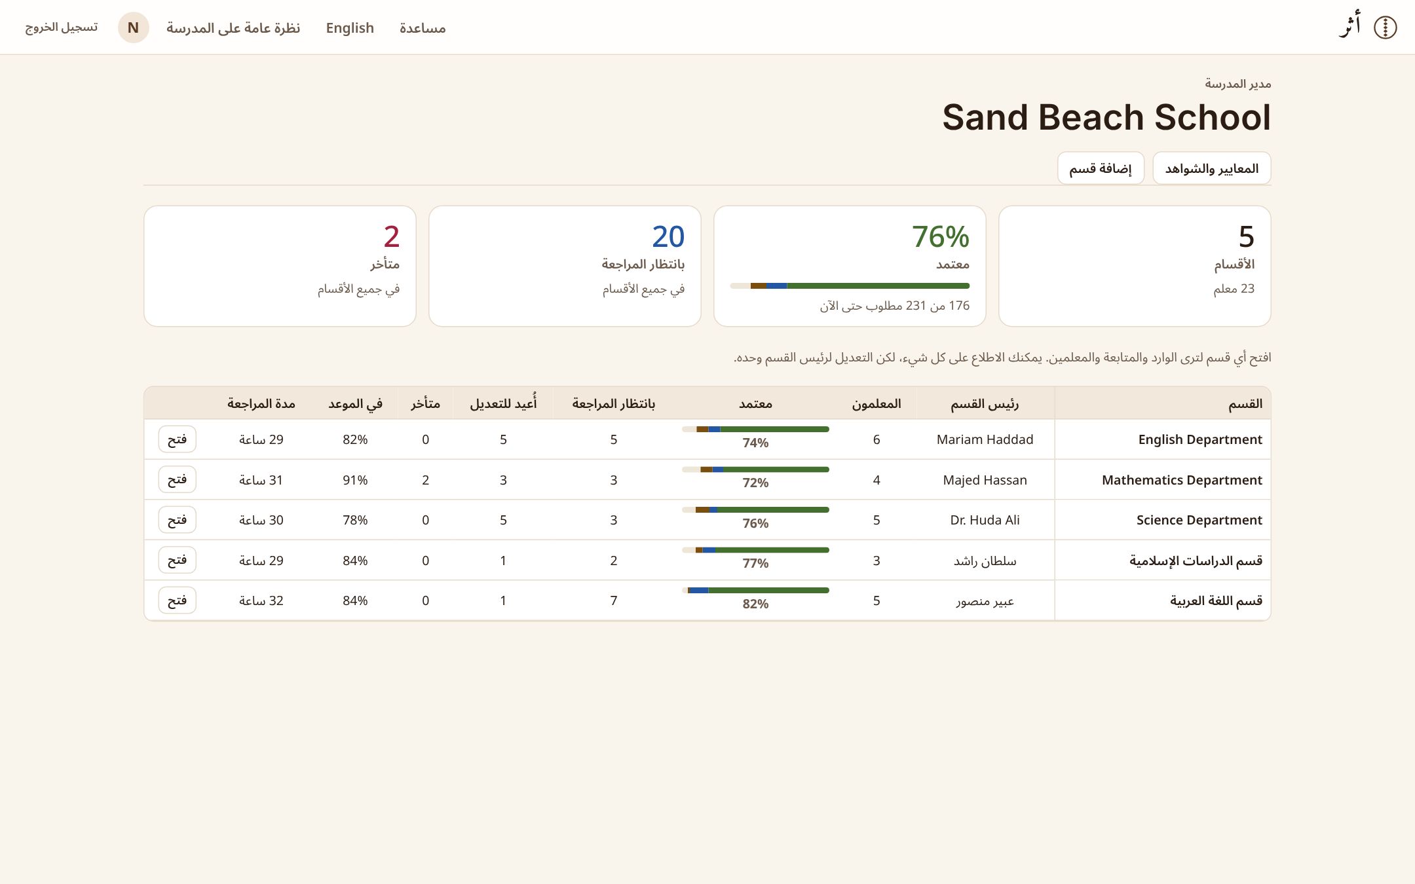Screen dimensions: 1415x884
Task: Select the 20 بانتظار المراجعة card
Action: point(565,266)
